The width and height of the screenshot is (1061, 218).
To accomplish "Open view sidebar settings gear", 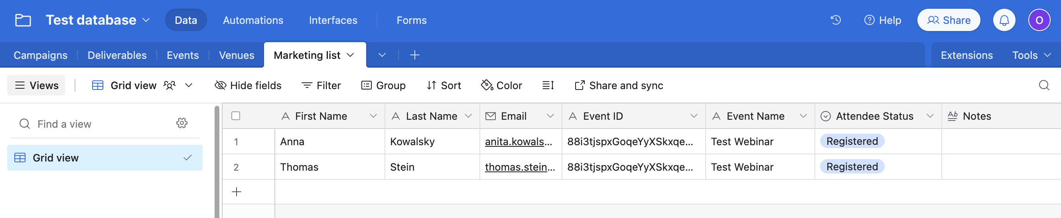I will pos(181,123).
